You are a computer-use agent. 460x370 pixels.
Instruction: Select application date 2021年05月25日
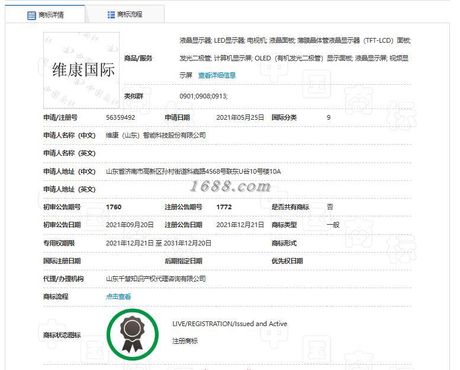pyautogui.click(x=240, y=117)
